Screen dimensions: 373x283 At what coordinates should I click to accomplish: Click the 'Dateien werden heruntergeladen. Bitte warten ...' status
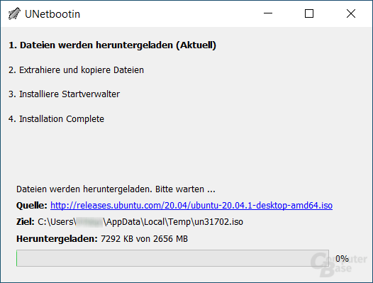click(x=116, y=189)
